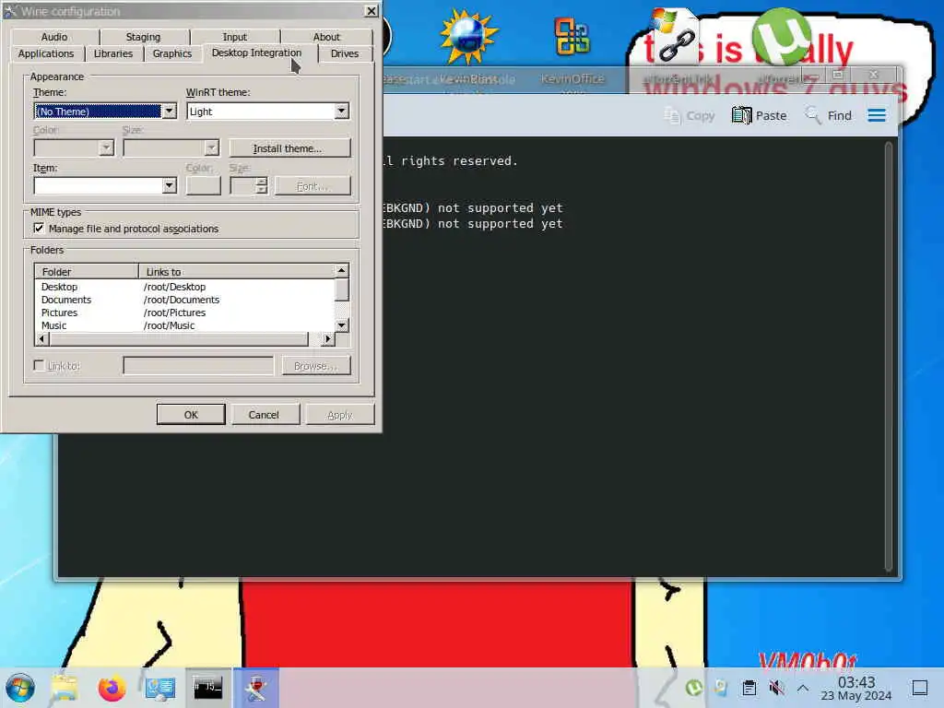
Task: Open the Input tab
Action: 235,37
